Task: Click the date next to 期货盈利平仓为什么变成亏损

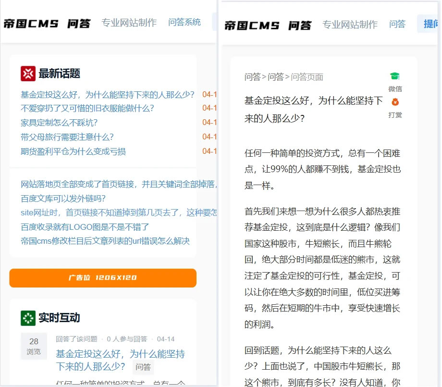Action: (x=209, y=151)
